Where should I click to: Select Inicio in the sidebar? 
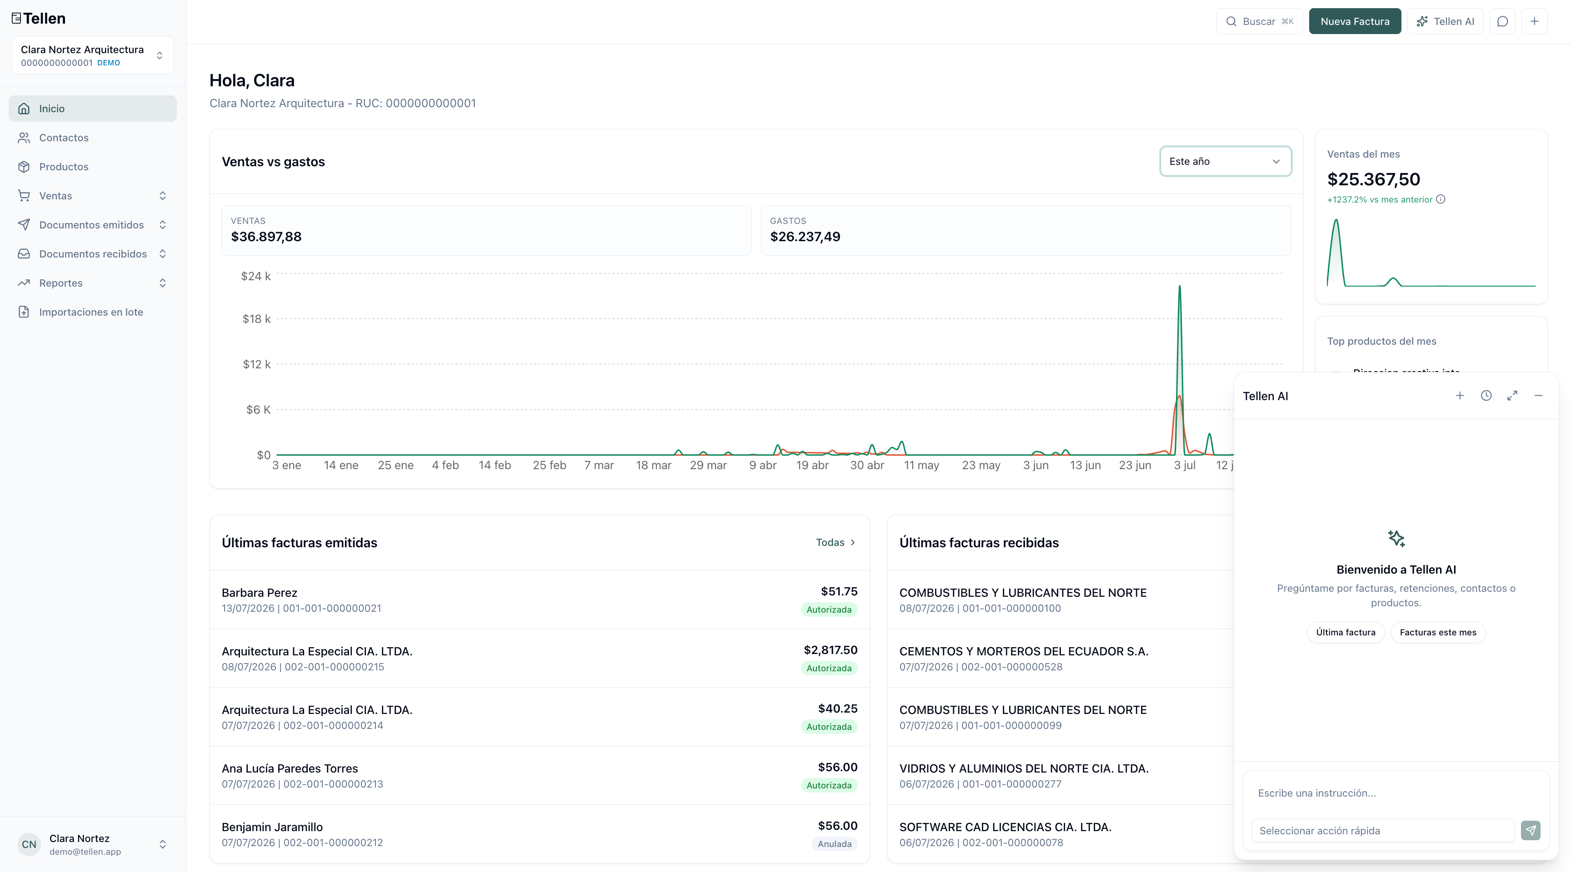tap(93, 109)
